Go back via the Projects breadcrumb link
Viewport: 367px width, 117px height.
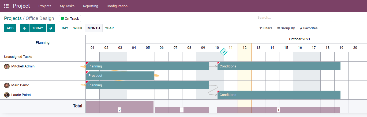(13, 18)
